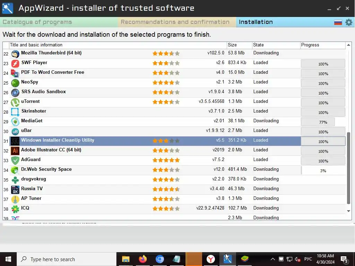Click the Adobe Illustrator Ai icon

[x=15, y=151]
